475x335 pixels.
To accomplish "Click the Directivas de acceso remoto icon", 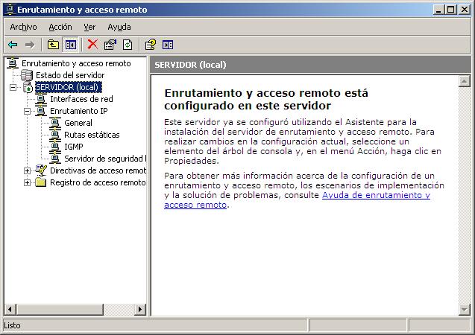I will tap(41, 170).
